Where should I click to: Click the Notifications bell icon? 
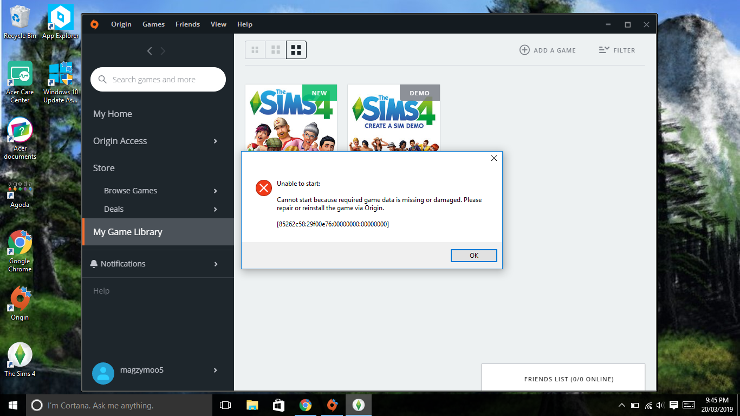pos(94,264)
